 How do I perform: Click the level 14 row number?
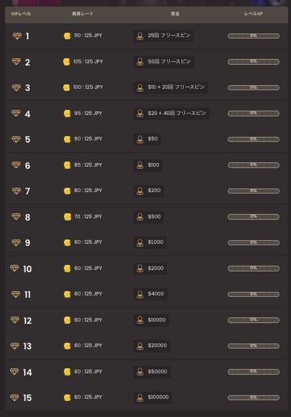pos(28,373)
